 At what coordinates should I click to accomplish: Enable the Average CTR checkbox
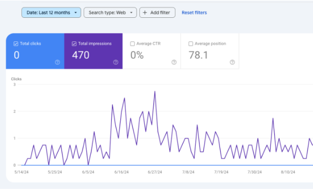point(132,44)
